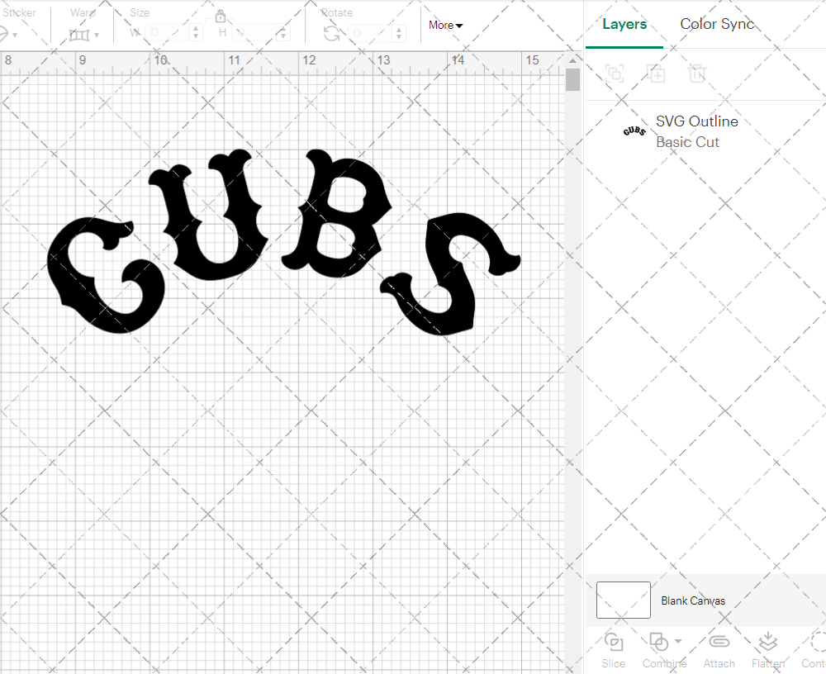Click the Blank Canvas color swatch
The width and height of the screenshot is (826, 674).
(x=623, y=600)
